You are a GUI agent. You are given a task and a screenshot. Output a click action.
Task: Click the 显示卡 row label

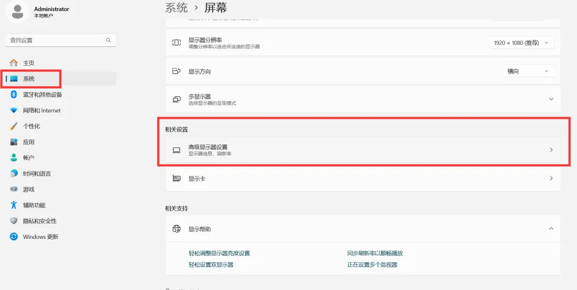[x=197, y=179]
